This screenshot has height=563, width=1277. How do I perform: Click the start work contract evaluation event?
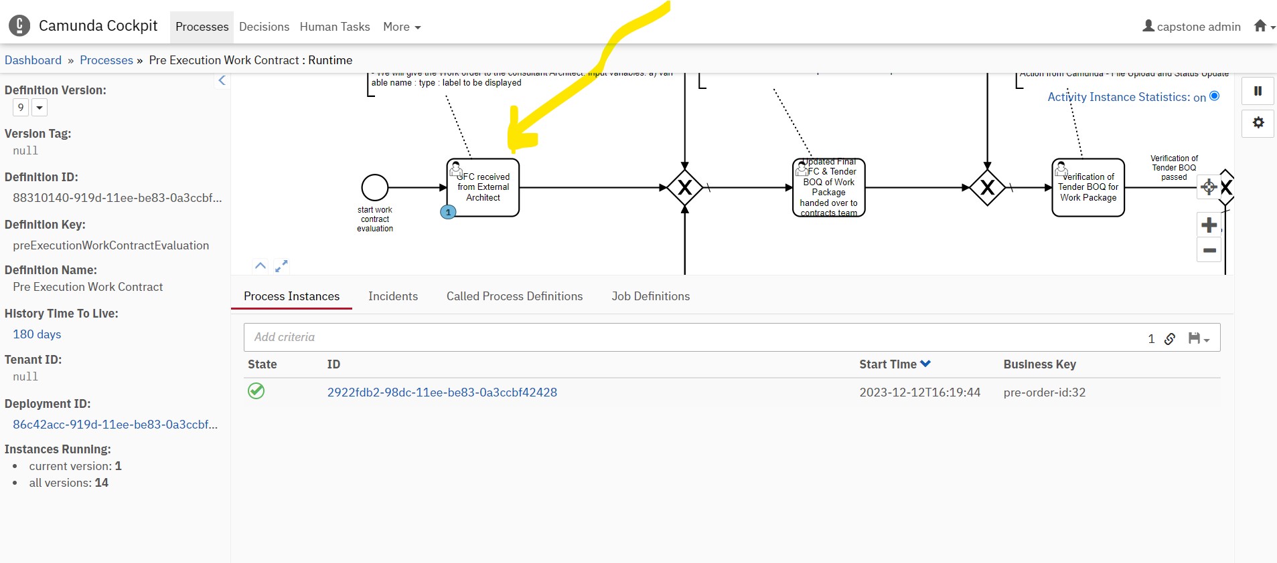[375, 188]
